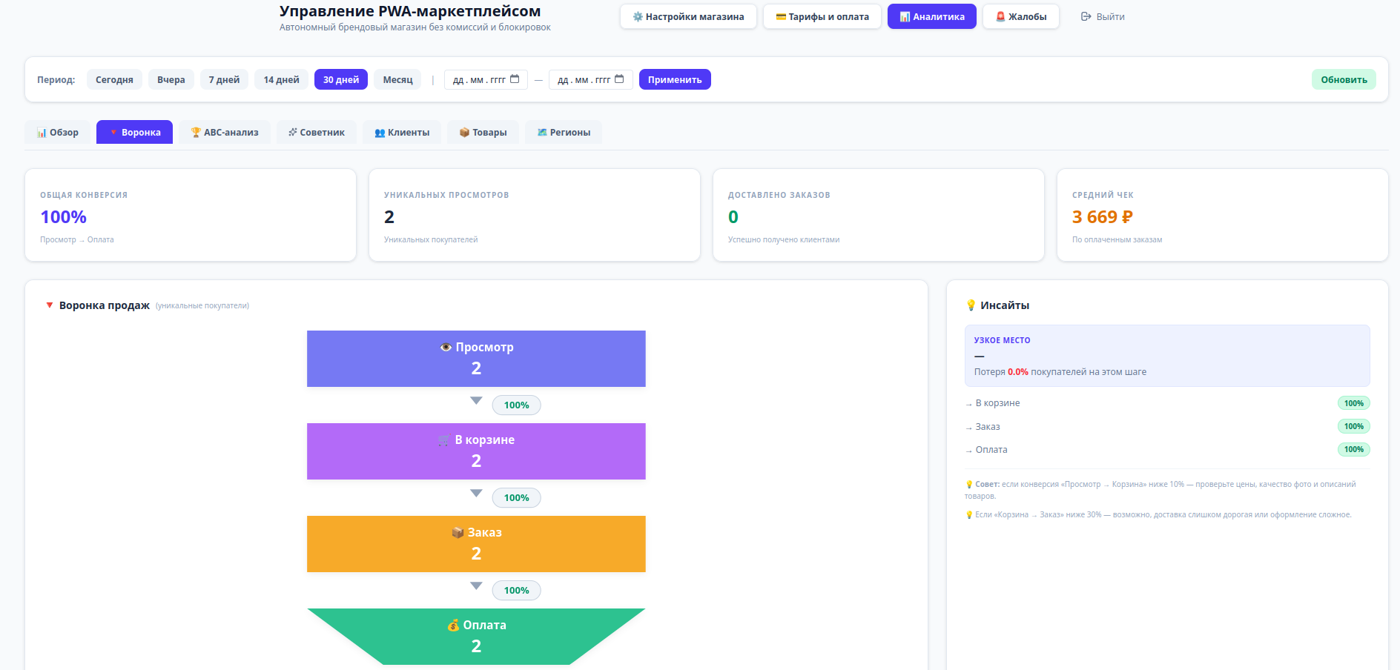The height and width of the screenshot is (670, 1400).
Task: Click the money bag icon on Оплата stage
Action: click(x=453, y=625)
